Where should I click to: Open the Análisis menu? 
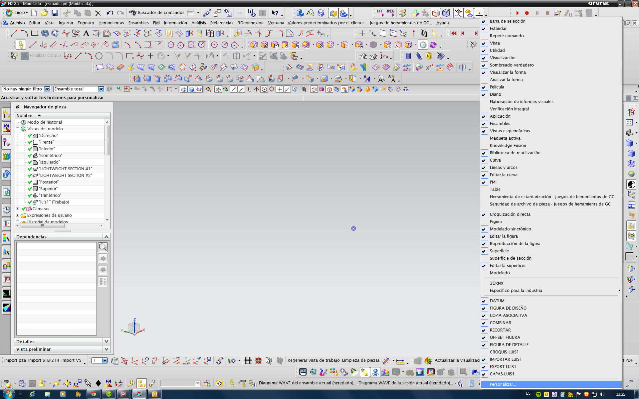pos(199,23)
